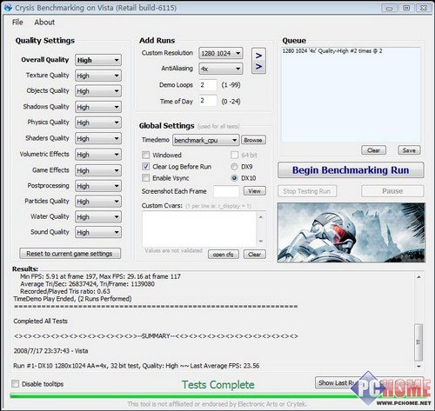Expand the Game Effects dropdown
This screenshot has height=411, width=435.
[x=98, y=170]
